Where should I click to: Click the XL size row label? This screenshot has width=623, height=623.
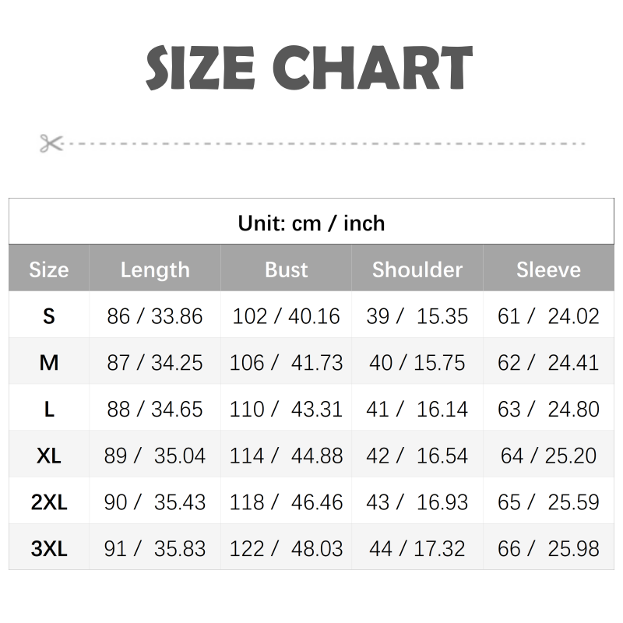click(x=49, y=456)
